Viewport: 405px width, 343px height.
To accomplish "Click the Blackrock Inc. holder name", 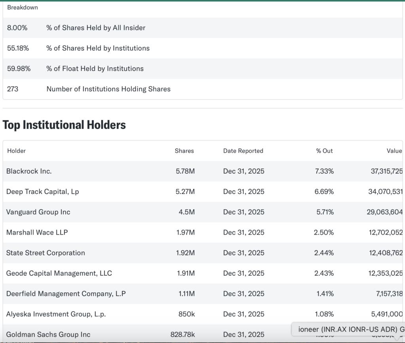I will click(29, 171).
